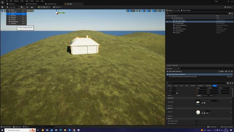Open the Outliner settings gear
Viewport: 234px width, 132px height.
pyautogui.click(x=232, y=13)
